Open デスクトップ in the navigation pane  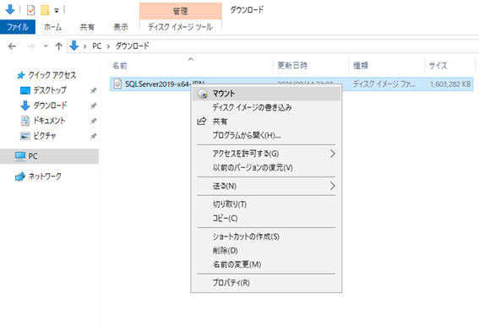coord(50,90)
